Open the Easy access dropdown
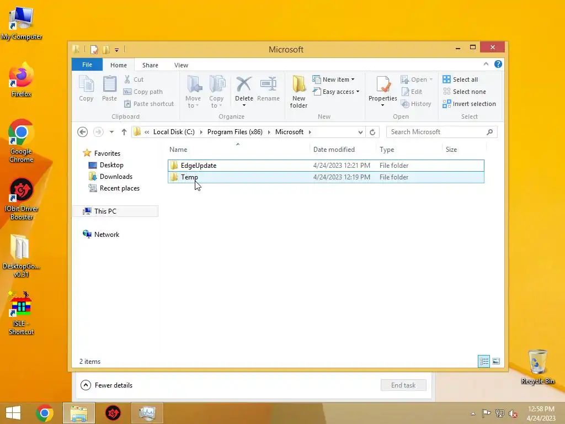 336,92
